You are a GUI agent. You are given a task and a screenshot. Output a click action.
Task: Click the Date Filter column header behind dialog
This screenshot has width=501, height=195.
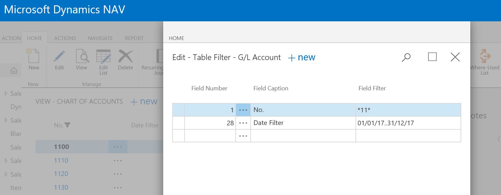point(145,125)
